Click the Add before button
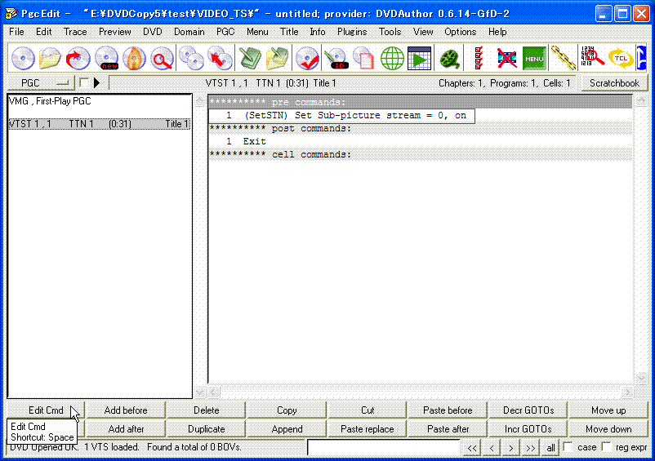This screenshot has height=461, width=655. (x=126, y=410)
